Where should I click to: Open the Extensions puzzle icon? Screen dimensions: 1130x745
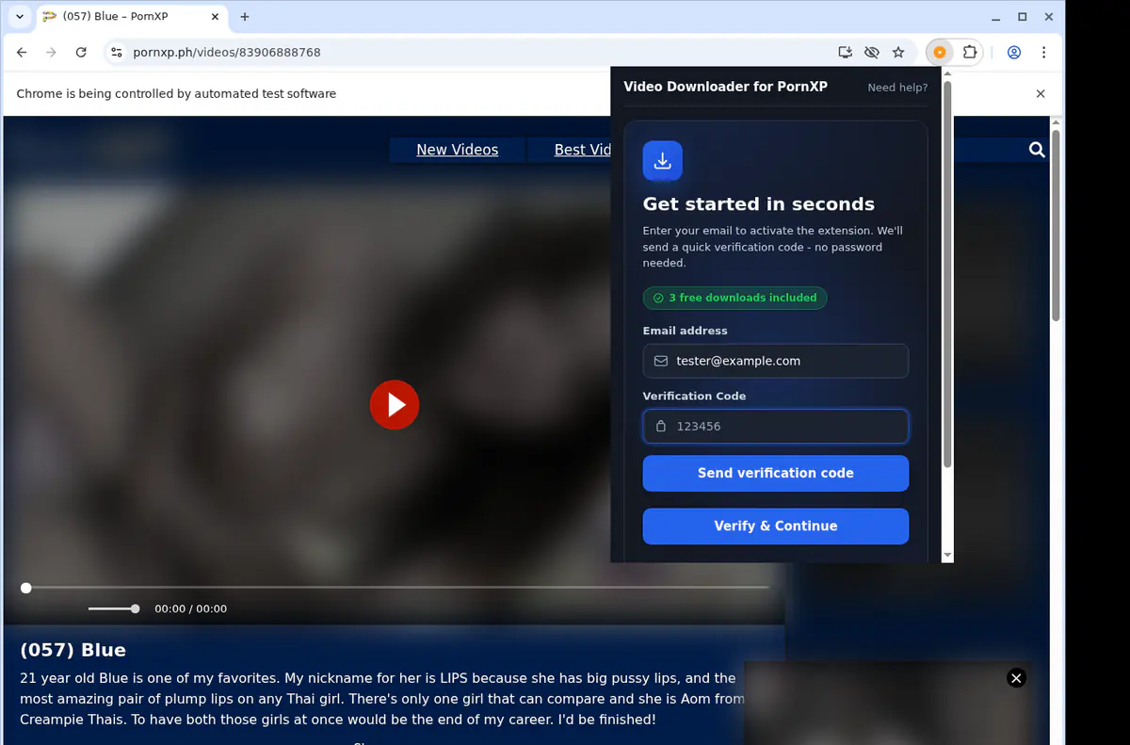(x=969, y=53)
